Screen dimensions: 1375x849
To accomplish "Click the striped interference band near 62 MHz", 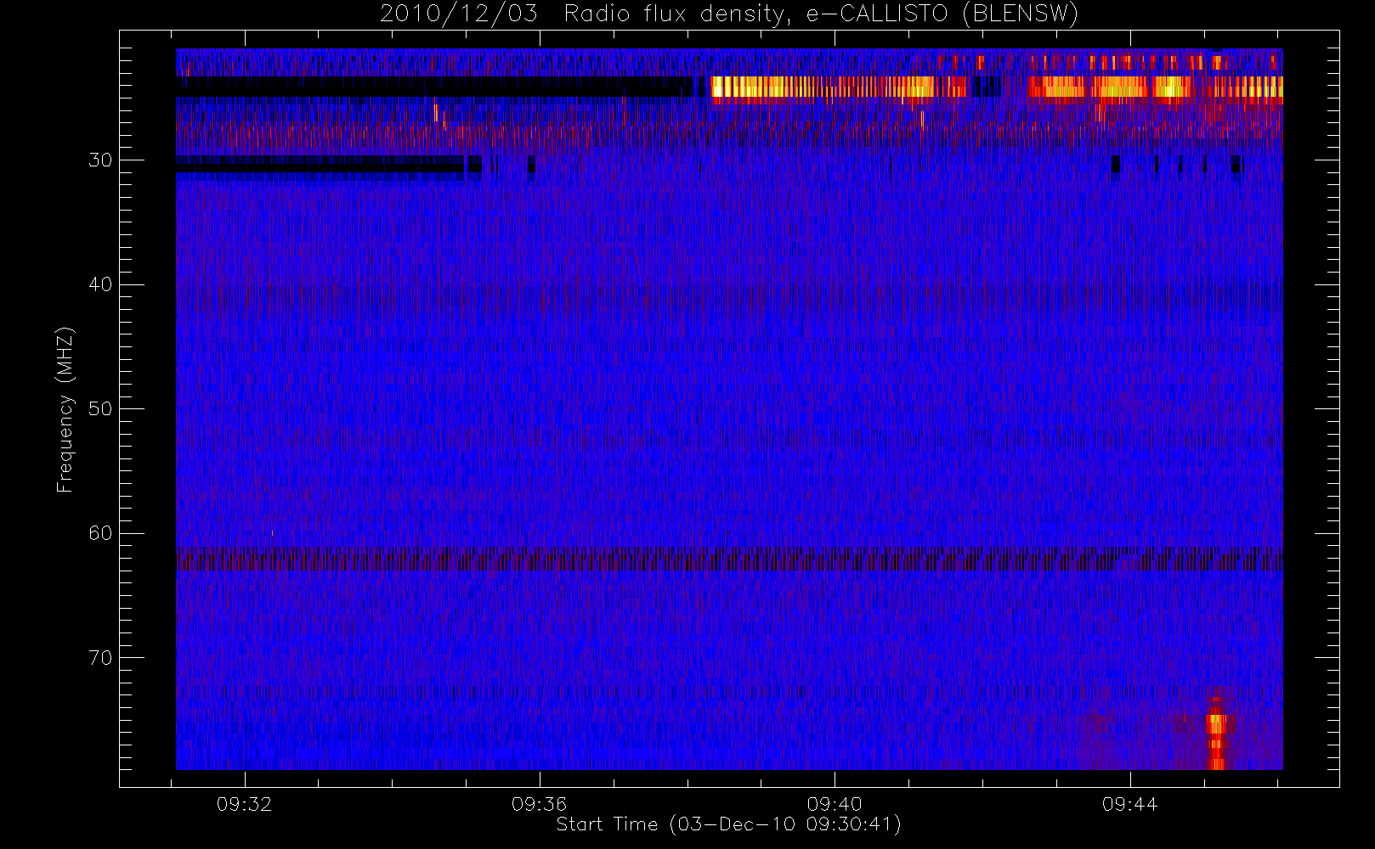I will (x=729, y=560).
